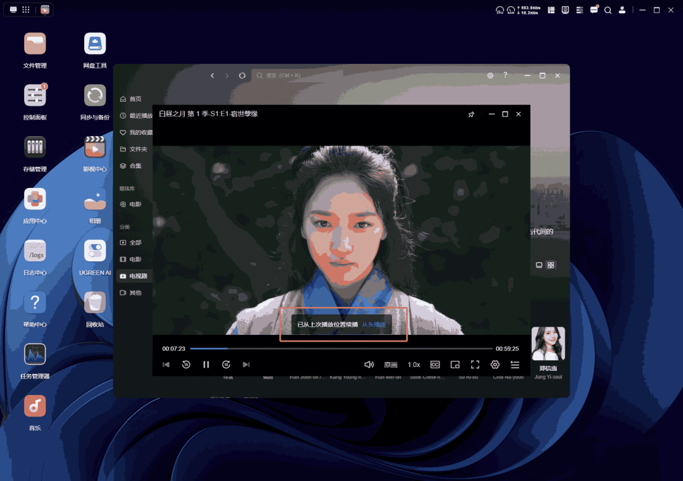Open the media center help icon
The height and width of the screenshot is (481, 683).
pos(505,75)
